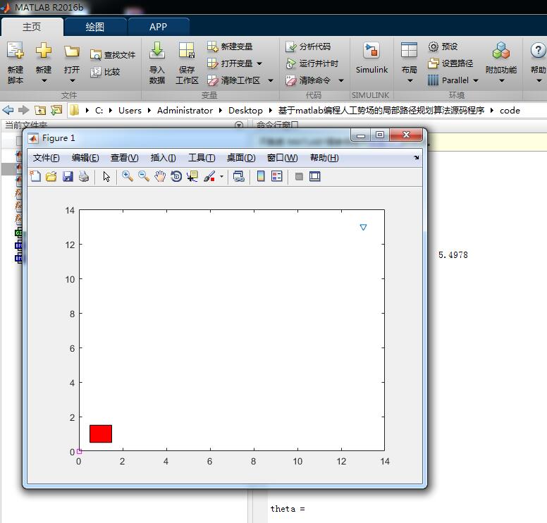
Task: Click browse for folder icon
Action: pyautogui.click(x=56, y=110)
